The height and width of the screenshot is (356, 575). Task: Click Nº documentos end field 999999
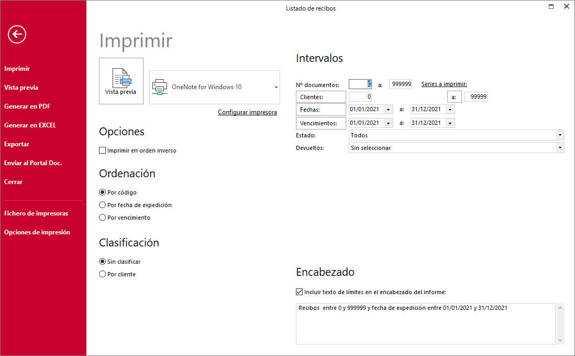(401, 84)
